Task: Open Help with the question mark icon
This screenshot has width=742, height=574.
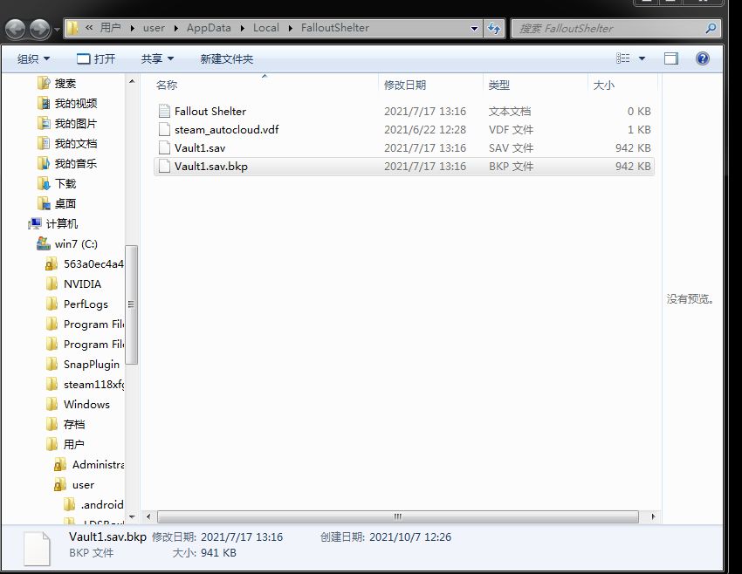Action: 702,58
